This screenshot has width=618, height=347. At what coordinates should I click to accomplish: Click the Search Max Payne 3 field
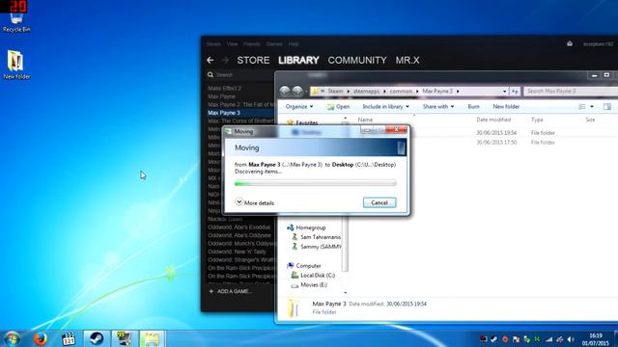572,92
